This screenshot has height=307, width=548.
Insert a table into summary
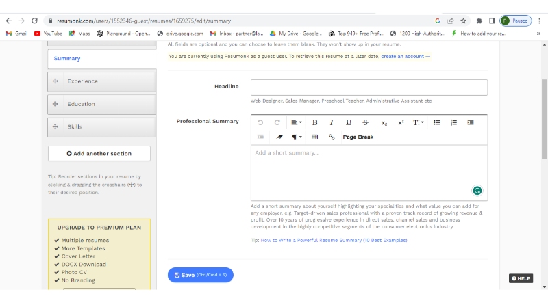(x=315, y=137)
